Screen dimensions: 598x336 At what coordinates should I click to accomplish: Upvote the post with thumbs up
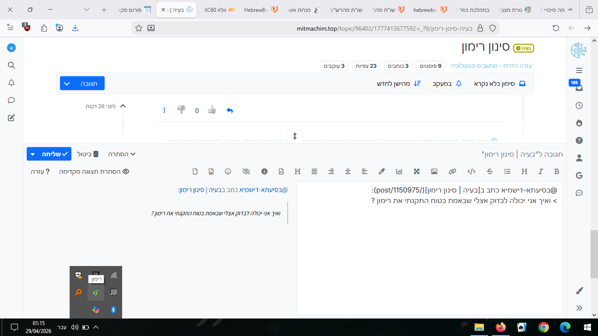tap(212, 110)
